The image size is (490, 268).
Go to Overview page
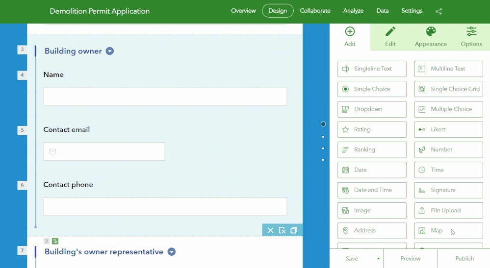point(243,11)
